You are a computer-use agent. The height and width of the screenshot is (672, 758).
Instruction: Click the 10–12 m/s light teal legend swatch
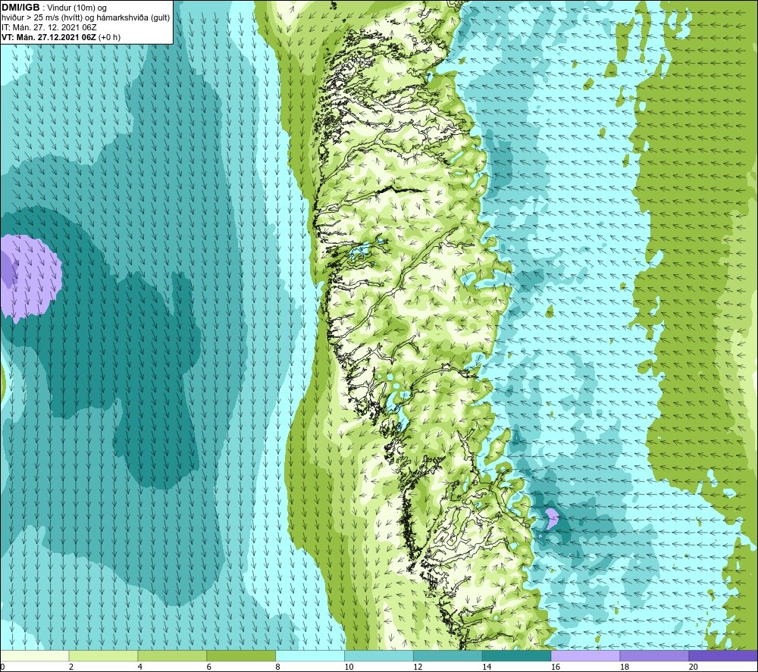pos(379,655)
